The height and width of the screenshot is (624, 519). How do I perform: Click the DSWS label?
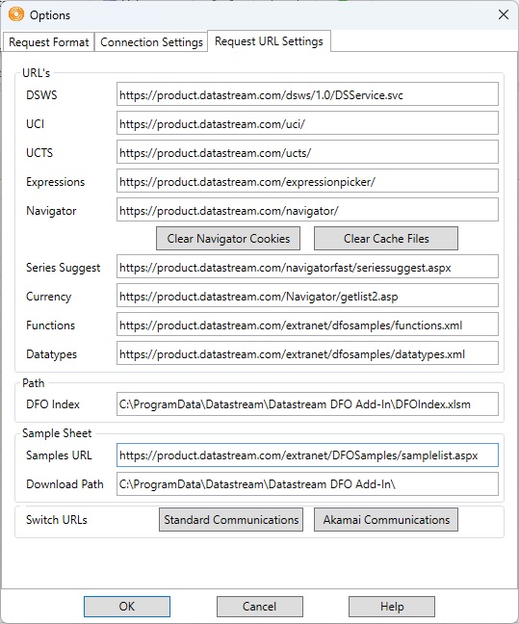(41, 95)
